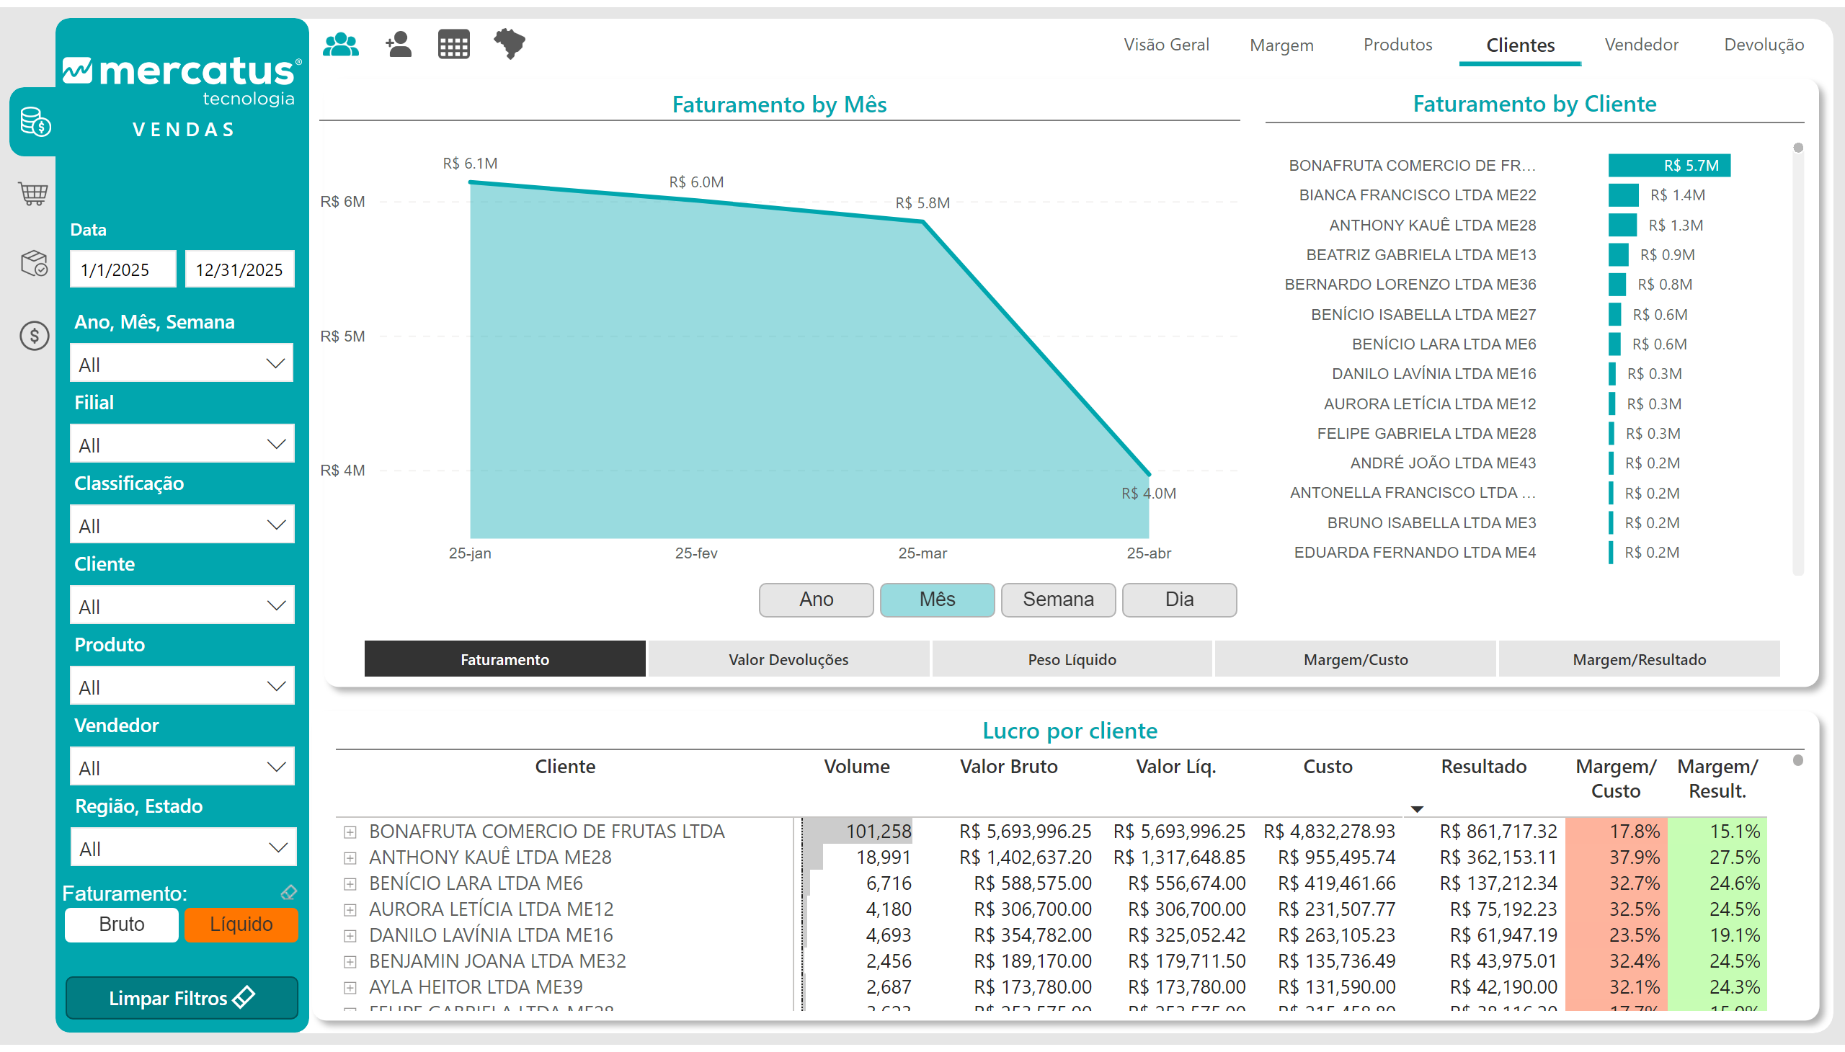Open the Devolução tab
This screenshot has width=1845, height=1052.
(1764, 45)
